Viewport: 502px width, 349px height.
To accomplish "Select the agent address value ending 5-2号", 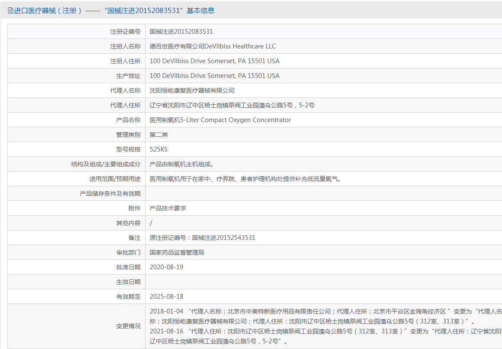I will click(x=232, y=105).
